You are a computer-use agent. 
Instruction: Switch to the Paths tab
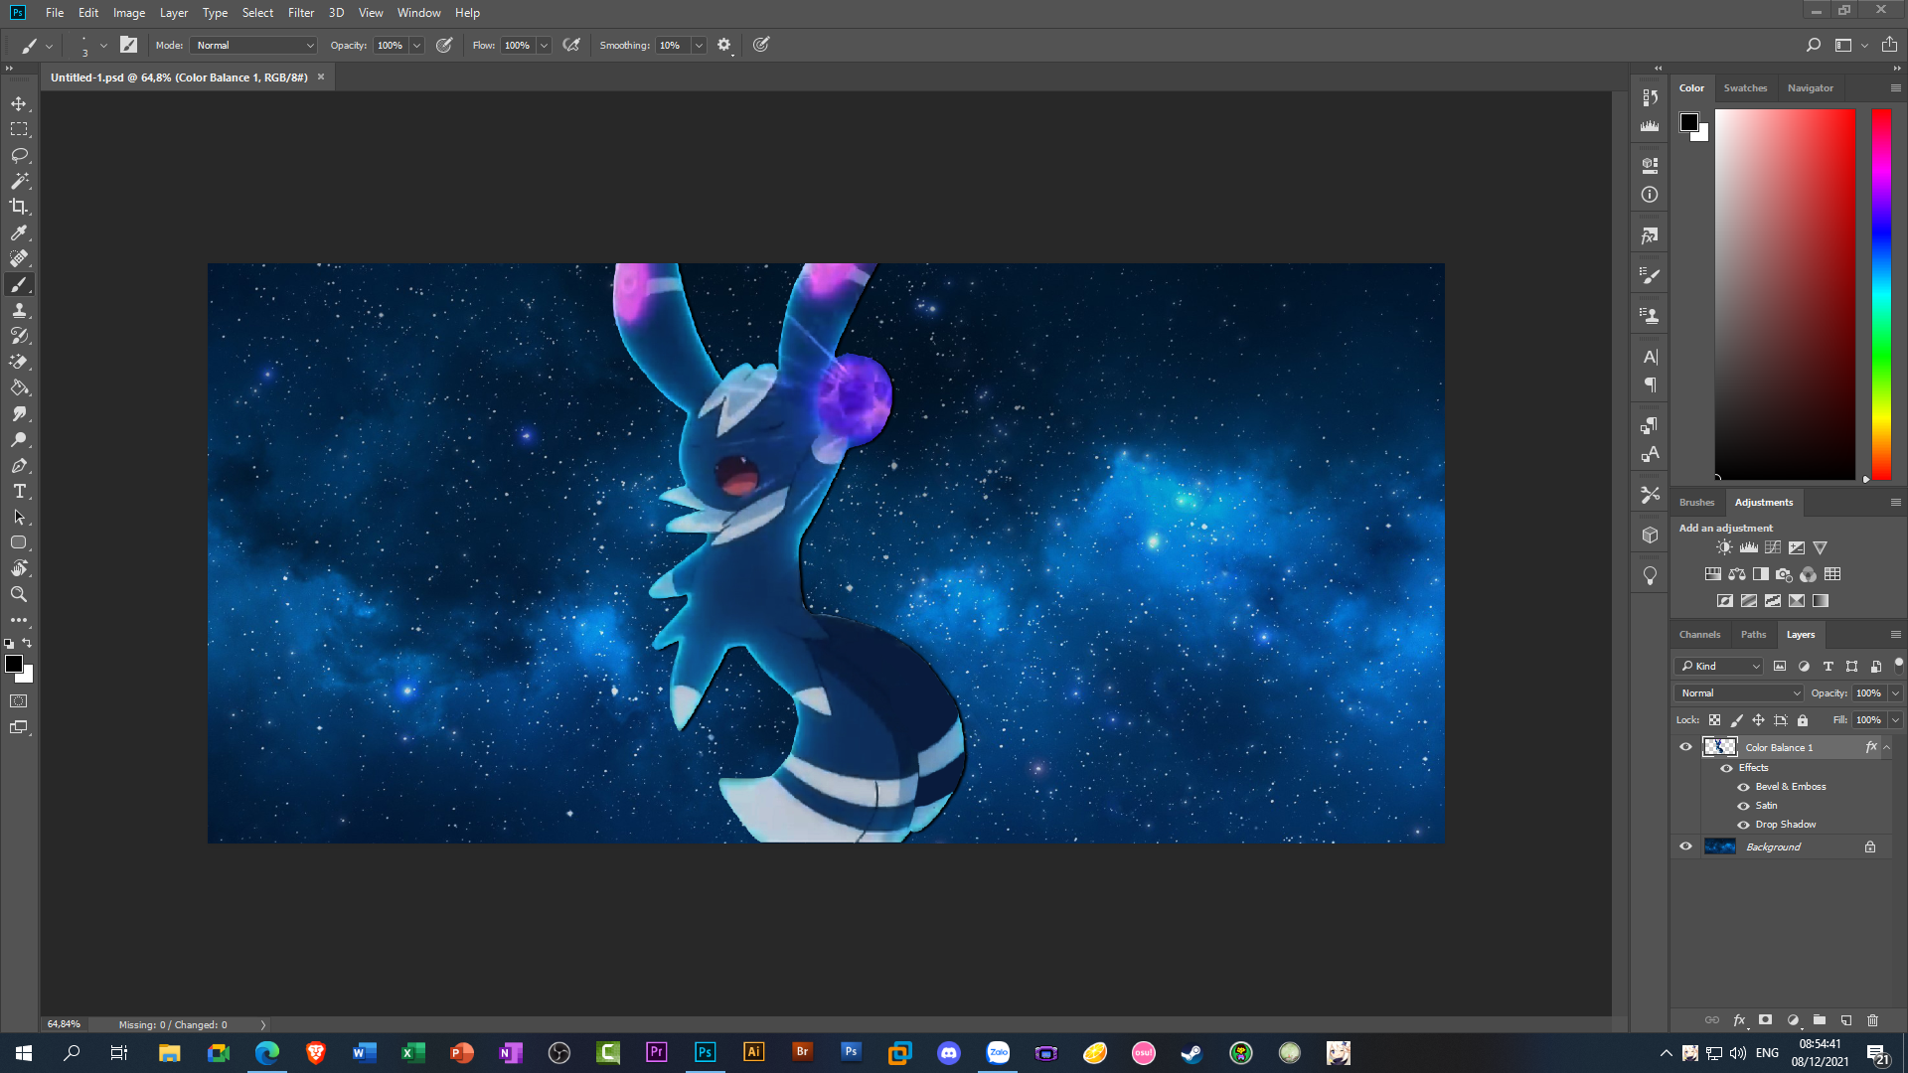point(1753,635)
